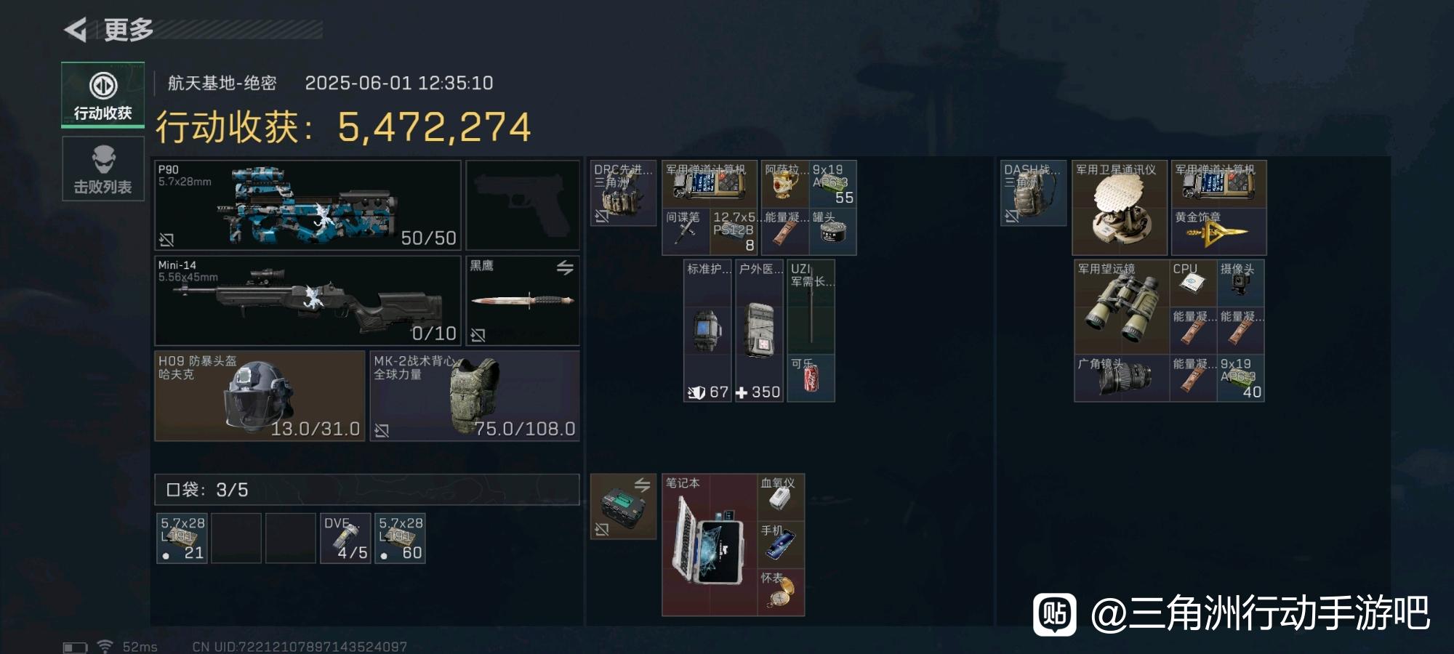1454x654 pixels.
Task: Select the 笔记本 laptop item
Action: (709, 545)
